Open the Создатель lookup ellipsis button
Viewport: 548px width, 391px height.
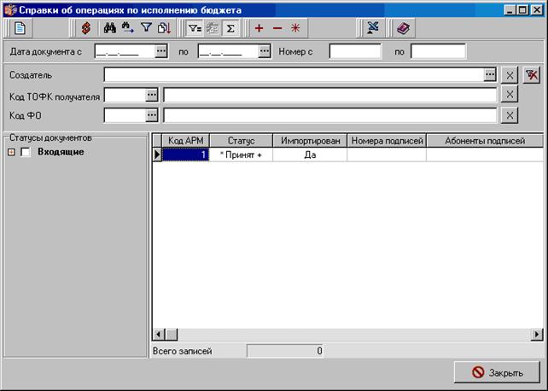click(x=490, y=75)
